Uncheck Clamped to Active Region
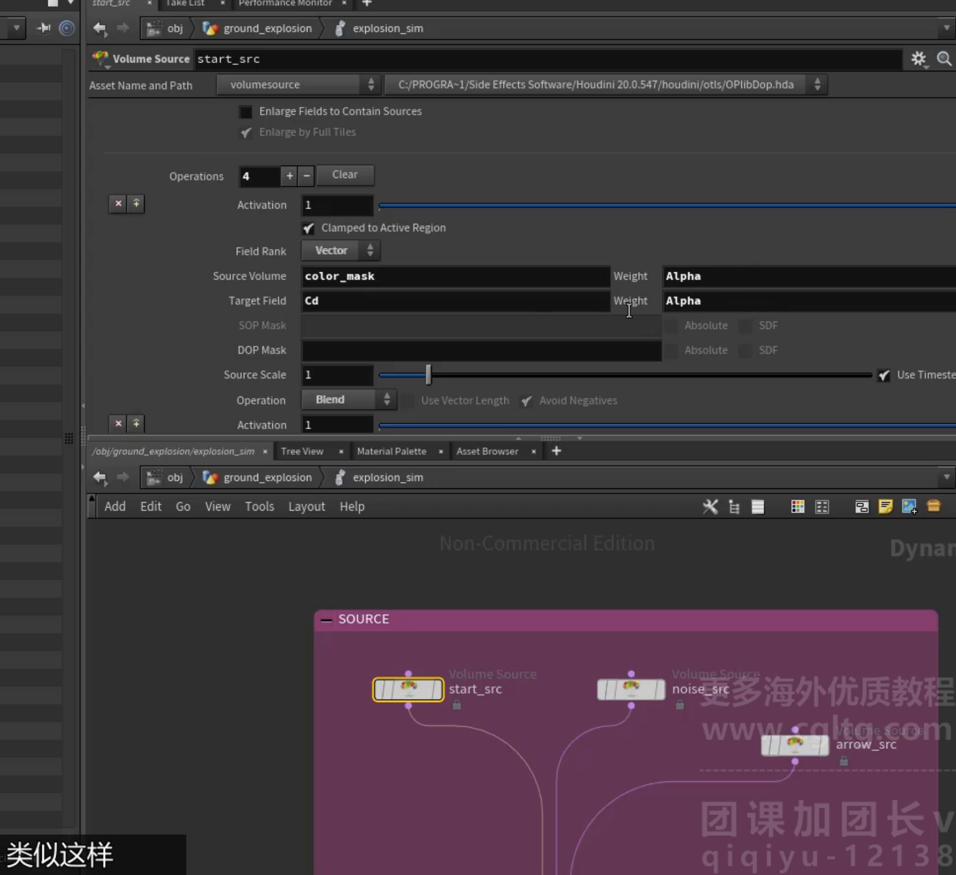The width and height of the screenshot is (956, 875). (x=308, y=228)
